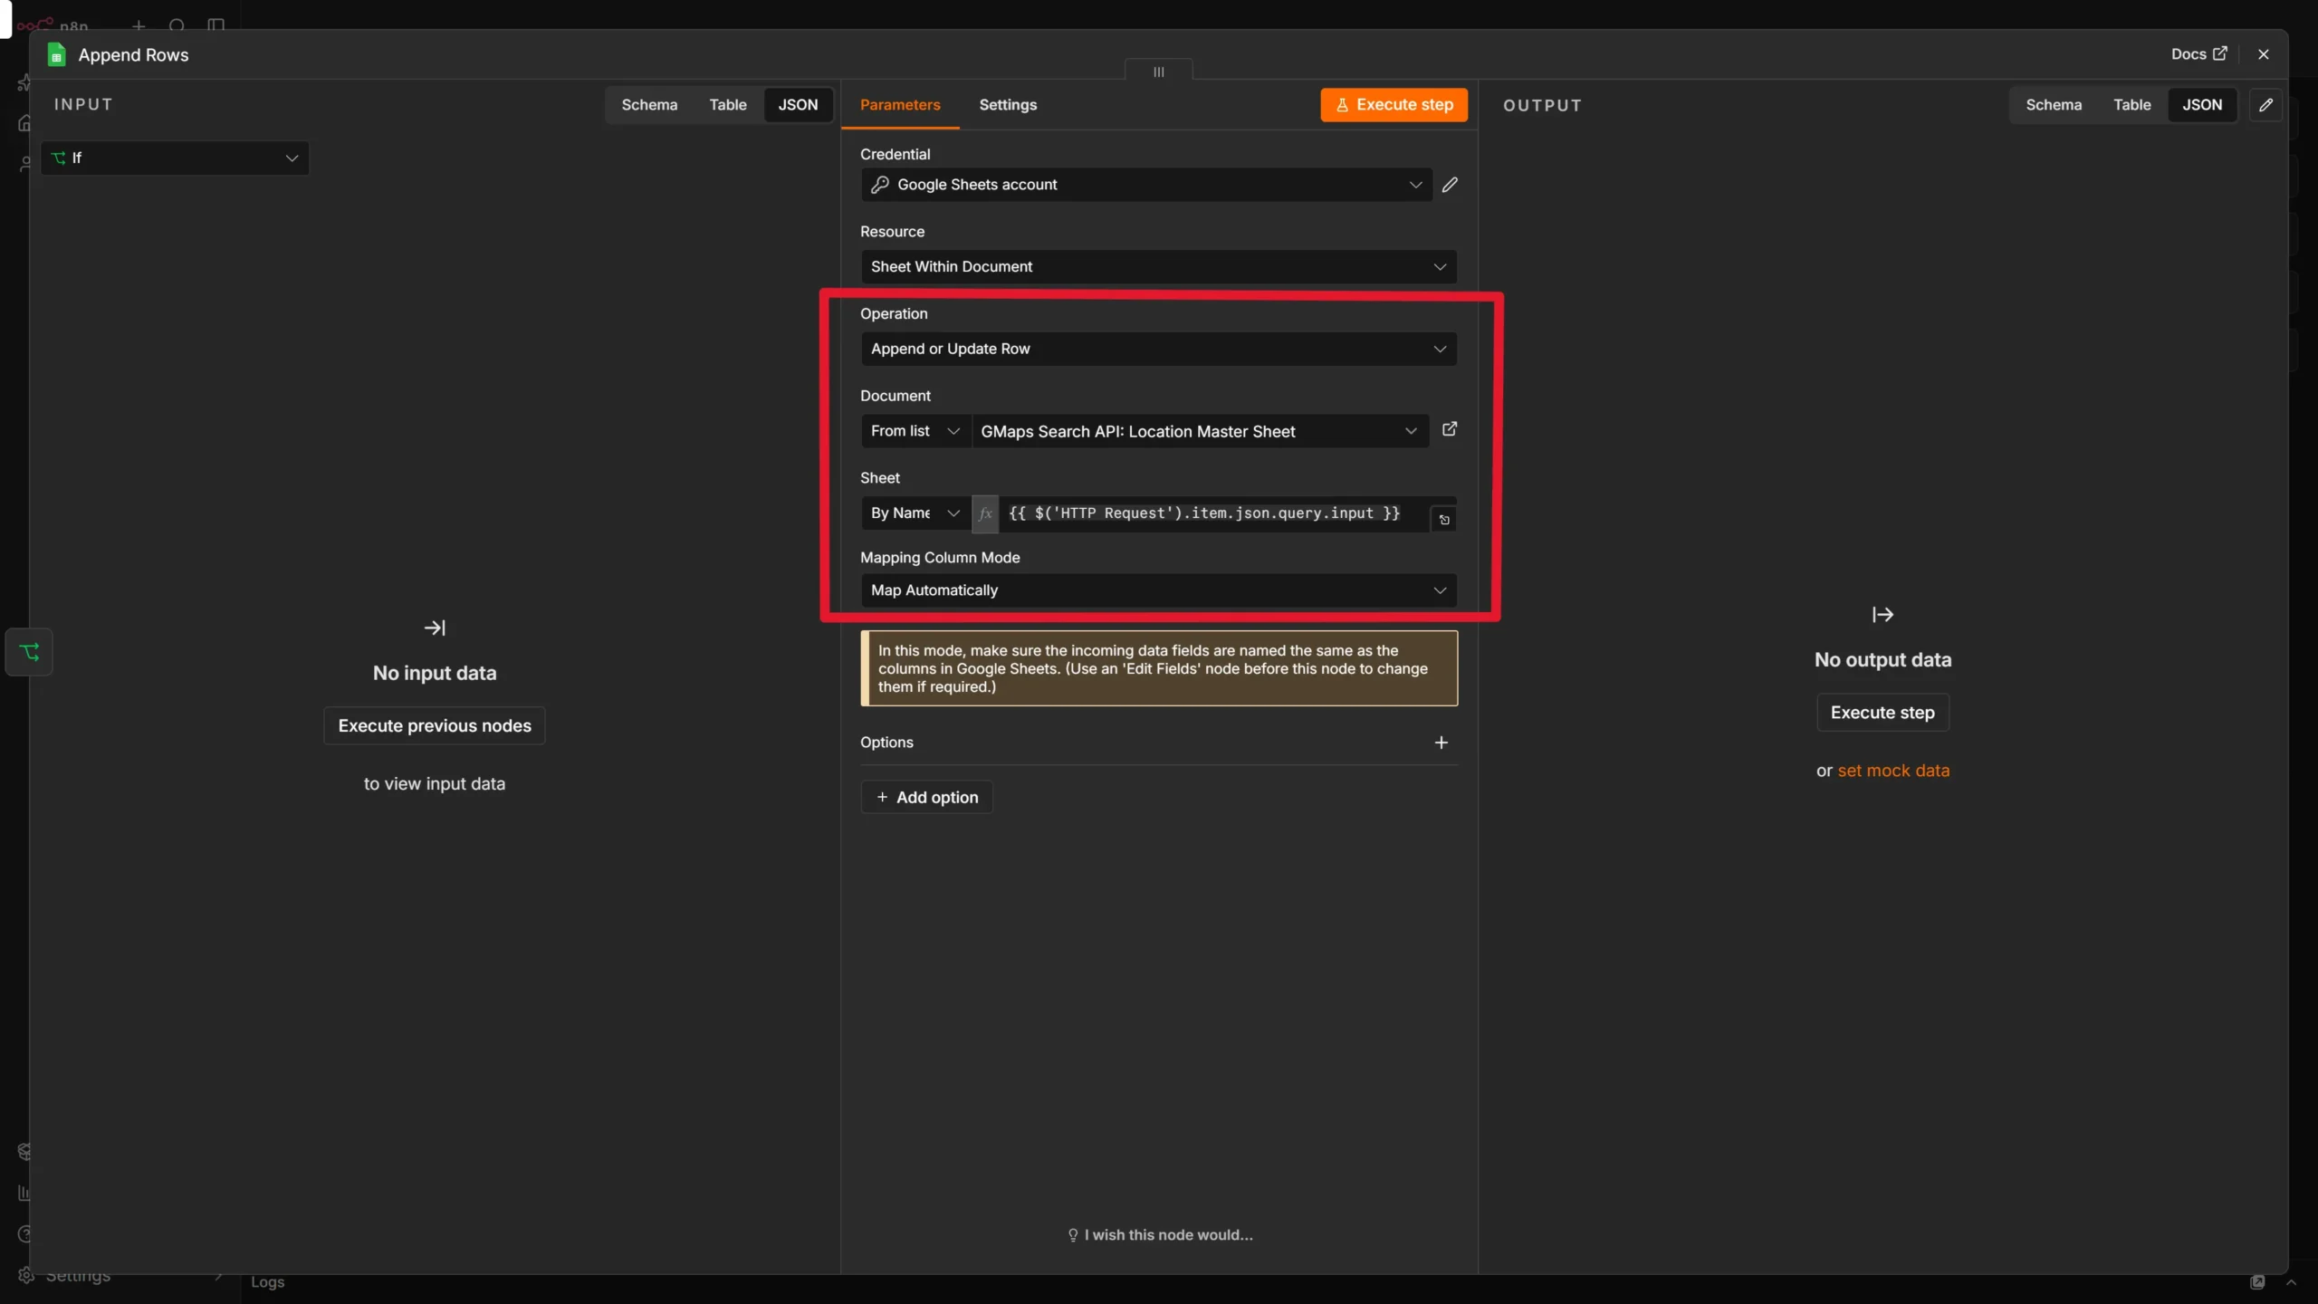Select Schema view in Output panel

tap(2054, 105)
